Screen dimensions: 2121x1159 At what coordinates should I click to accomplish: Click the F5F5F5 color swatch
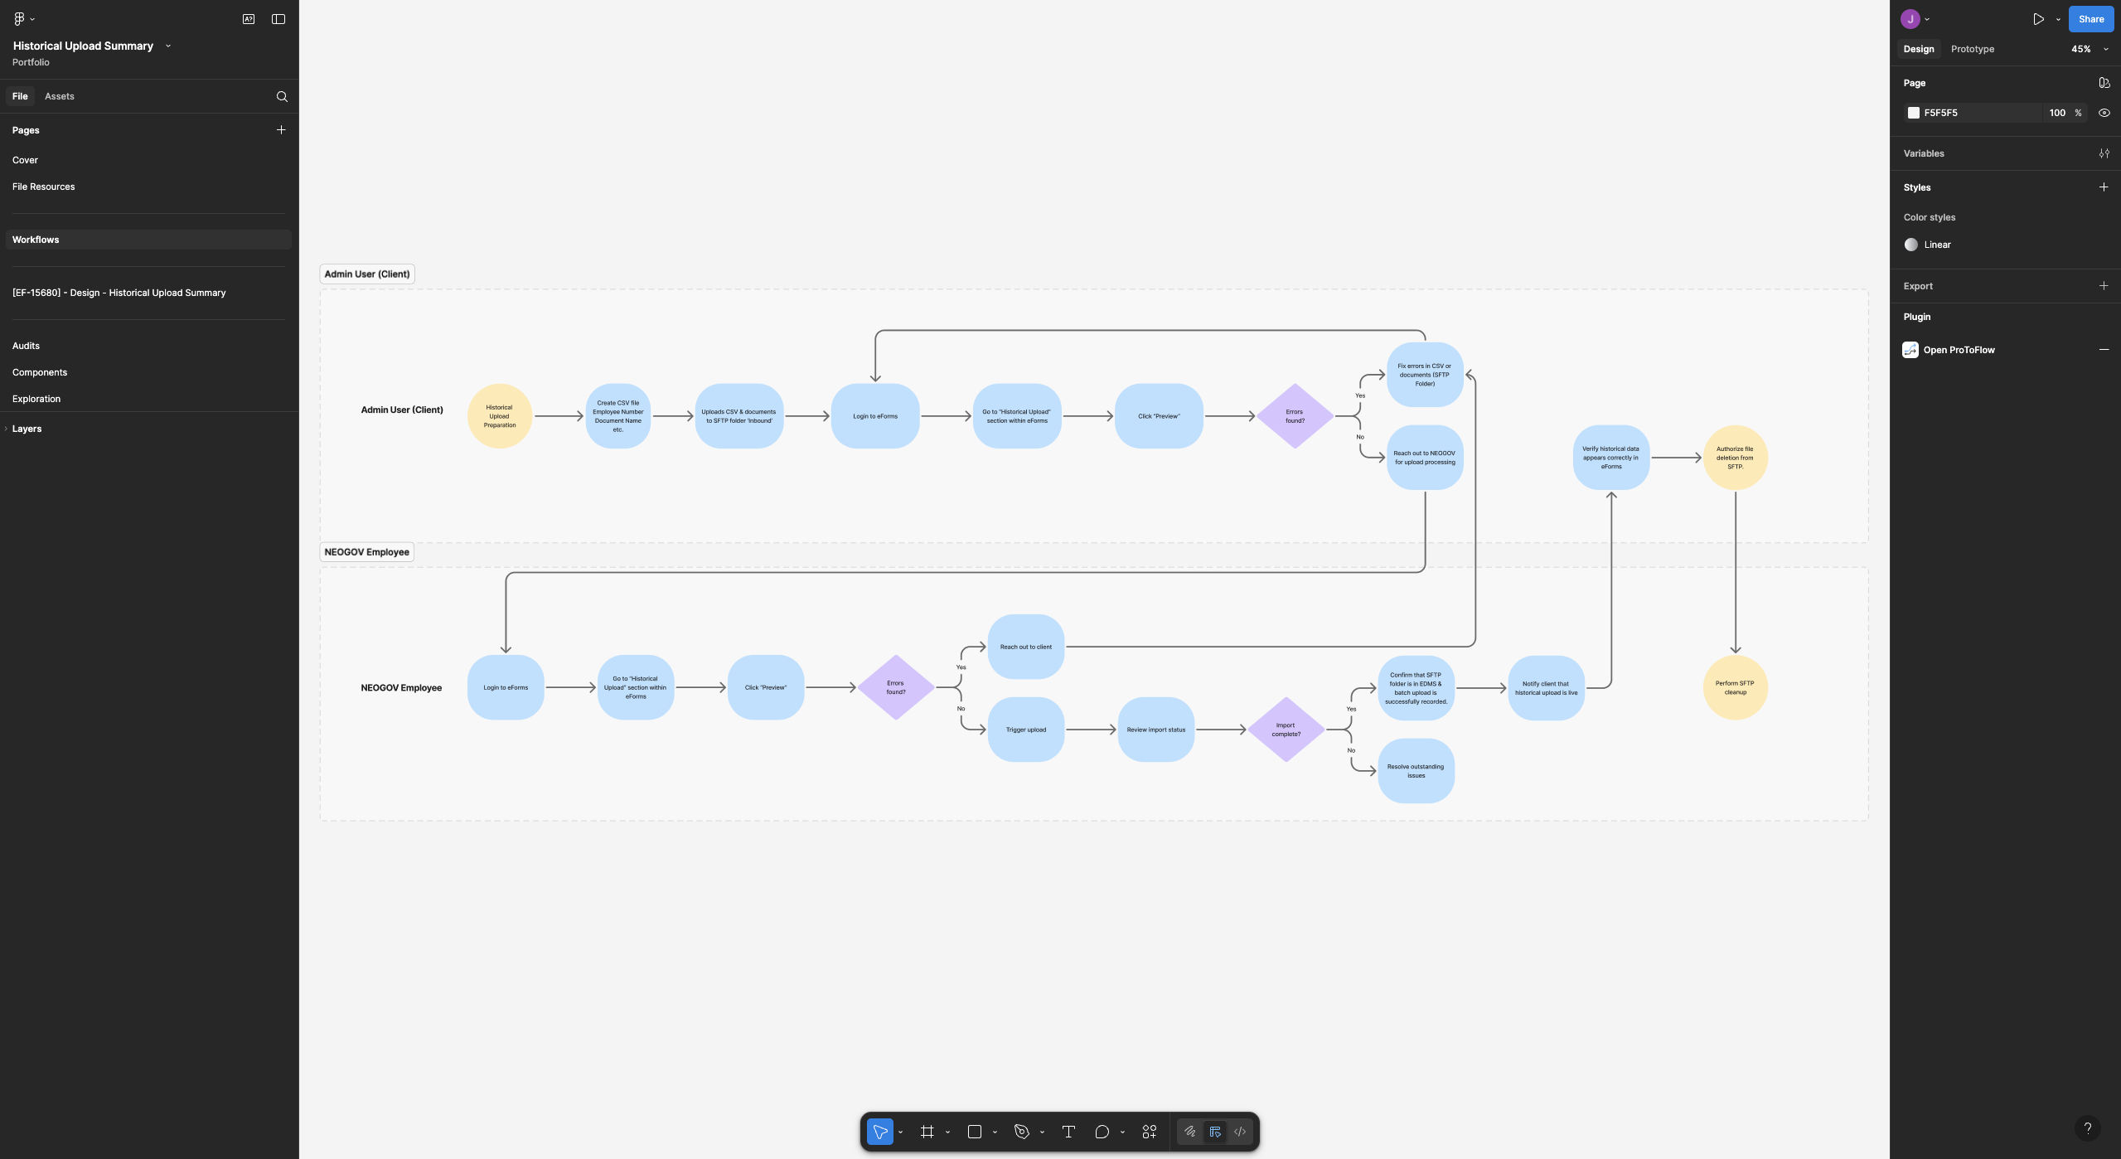[1914, 112]
